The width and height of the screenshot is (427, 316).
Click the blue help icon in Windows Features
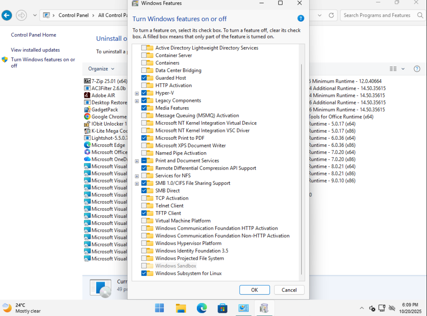[x=301, y=18]
